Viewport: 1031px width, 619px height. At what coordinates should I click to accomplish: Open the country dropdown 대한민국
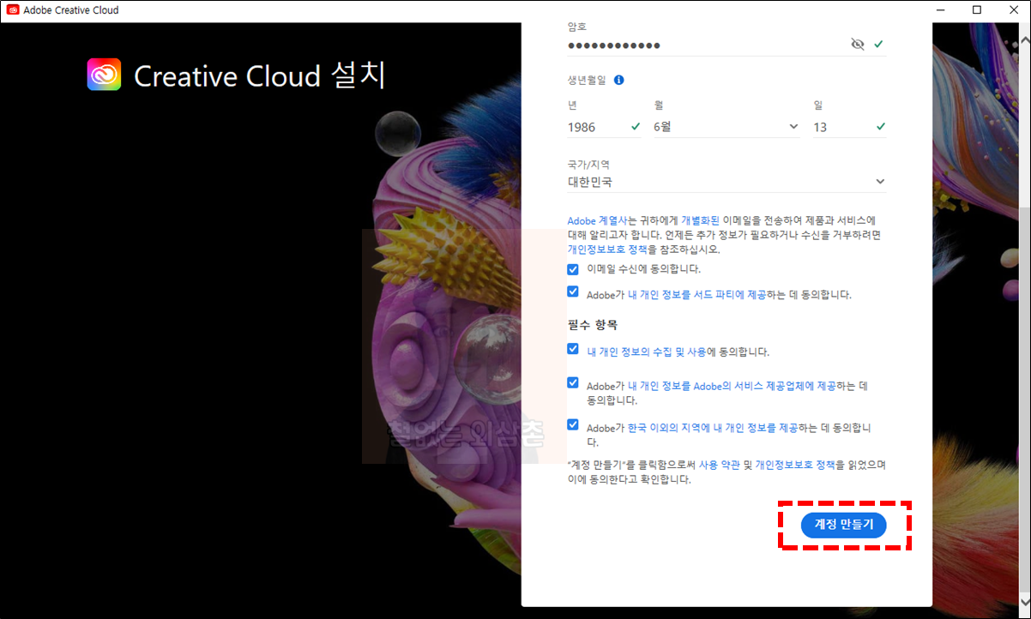pyautogui.click(x=727, y=182)
